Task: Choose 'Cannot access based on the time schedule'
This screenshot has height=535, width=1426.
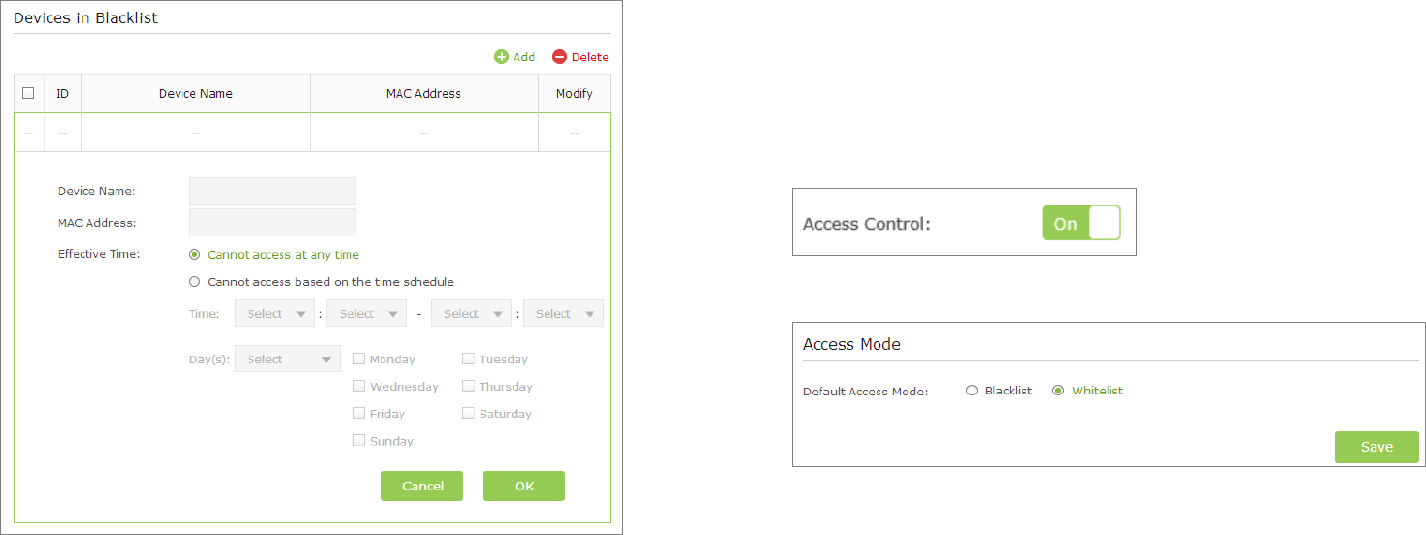Action: (x=195, y=282)
